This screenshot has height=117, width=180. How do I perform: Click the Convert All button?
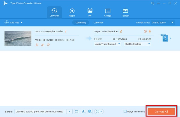click(161, 112)
